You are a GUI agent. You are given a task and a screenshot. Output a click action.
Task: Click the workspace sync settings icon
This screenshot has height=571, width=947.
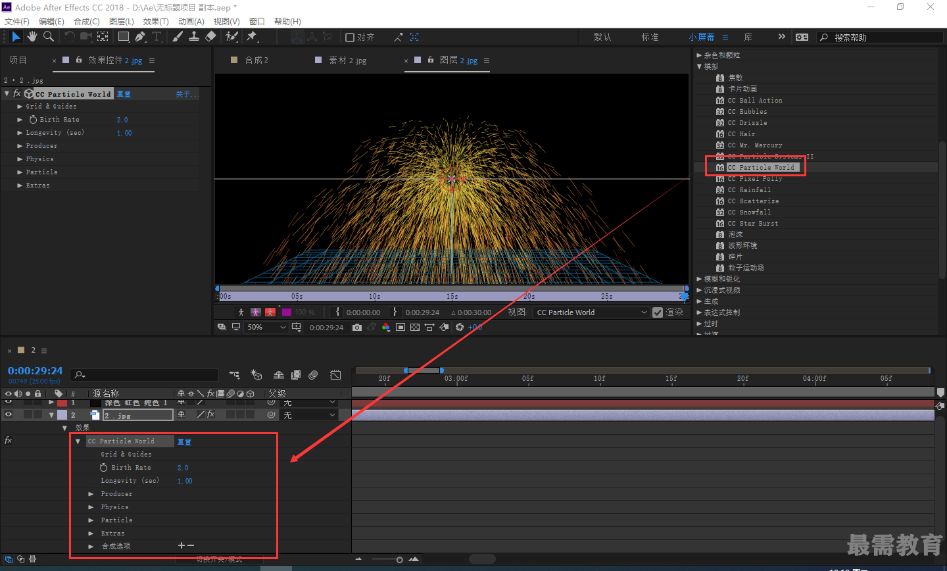click(x=802, y=37)
